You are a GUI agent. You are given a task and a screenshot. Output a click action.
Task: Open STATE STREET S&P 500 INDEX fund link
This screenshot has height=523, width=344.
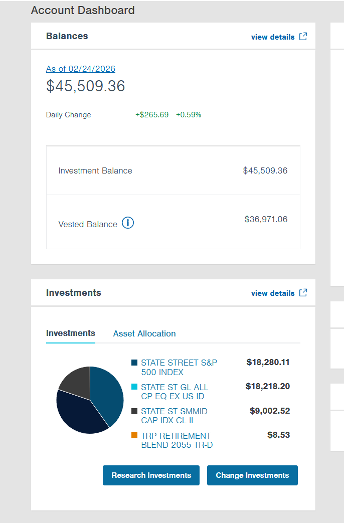[179, 368]
